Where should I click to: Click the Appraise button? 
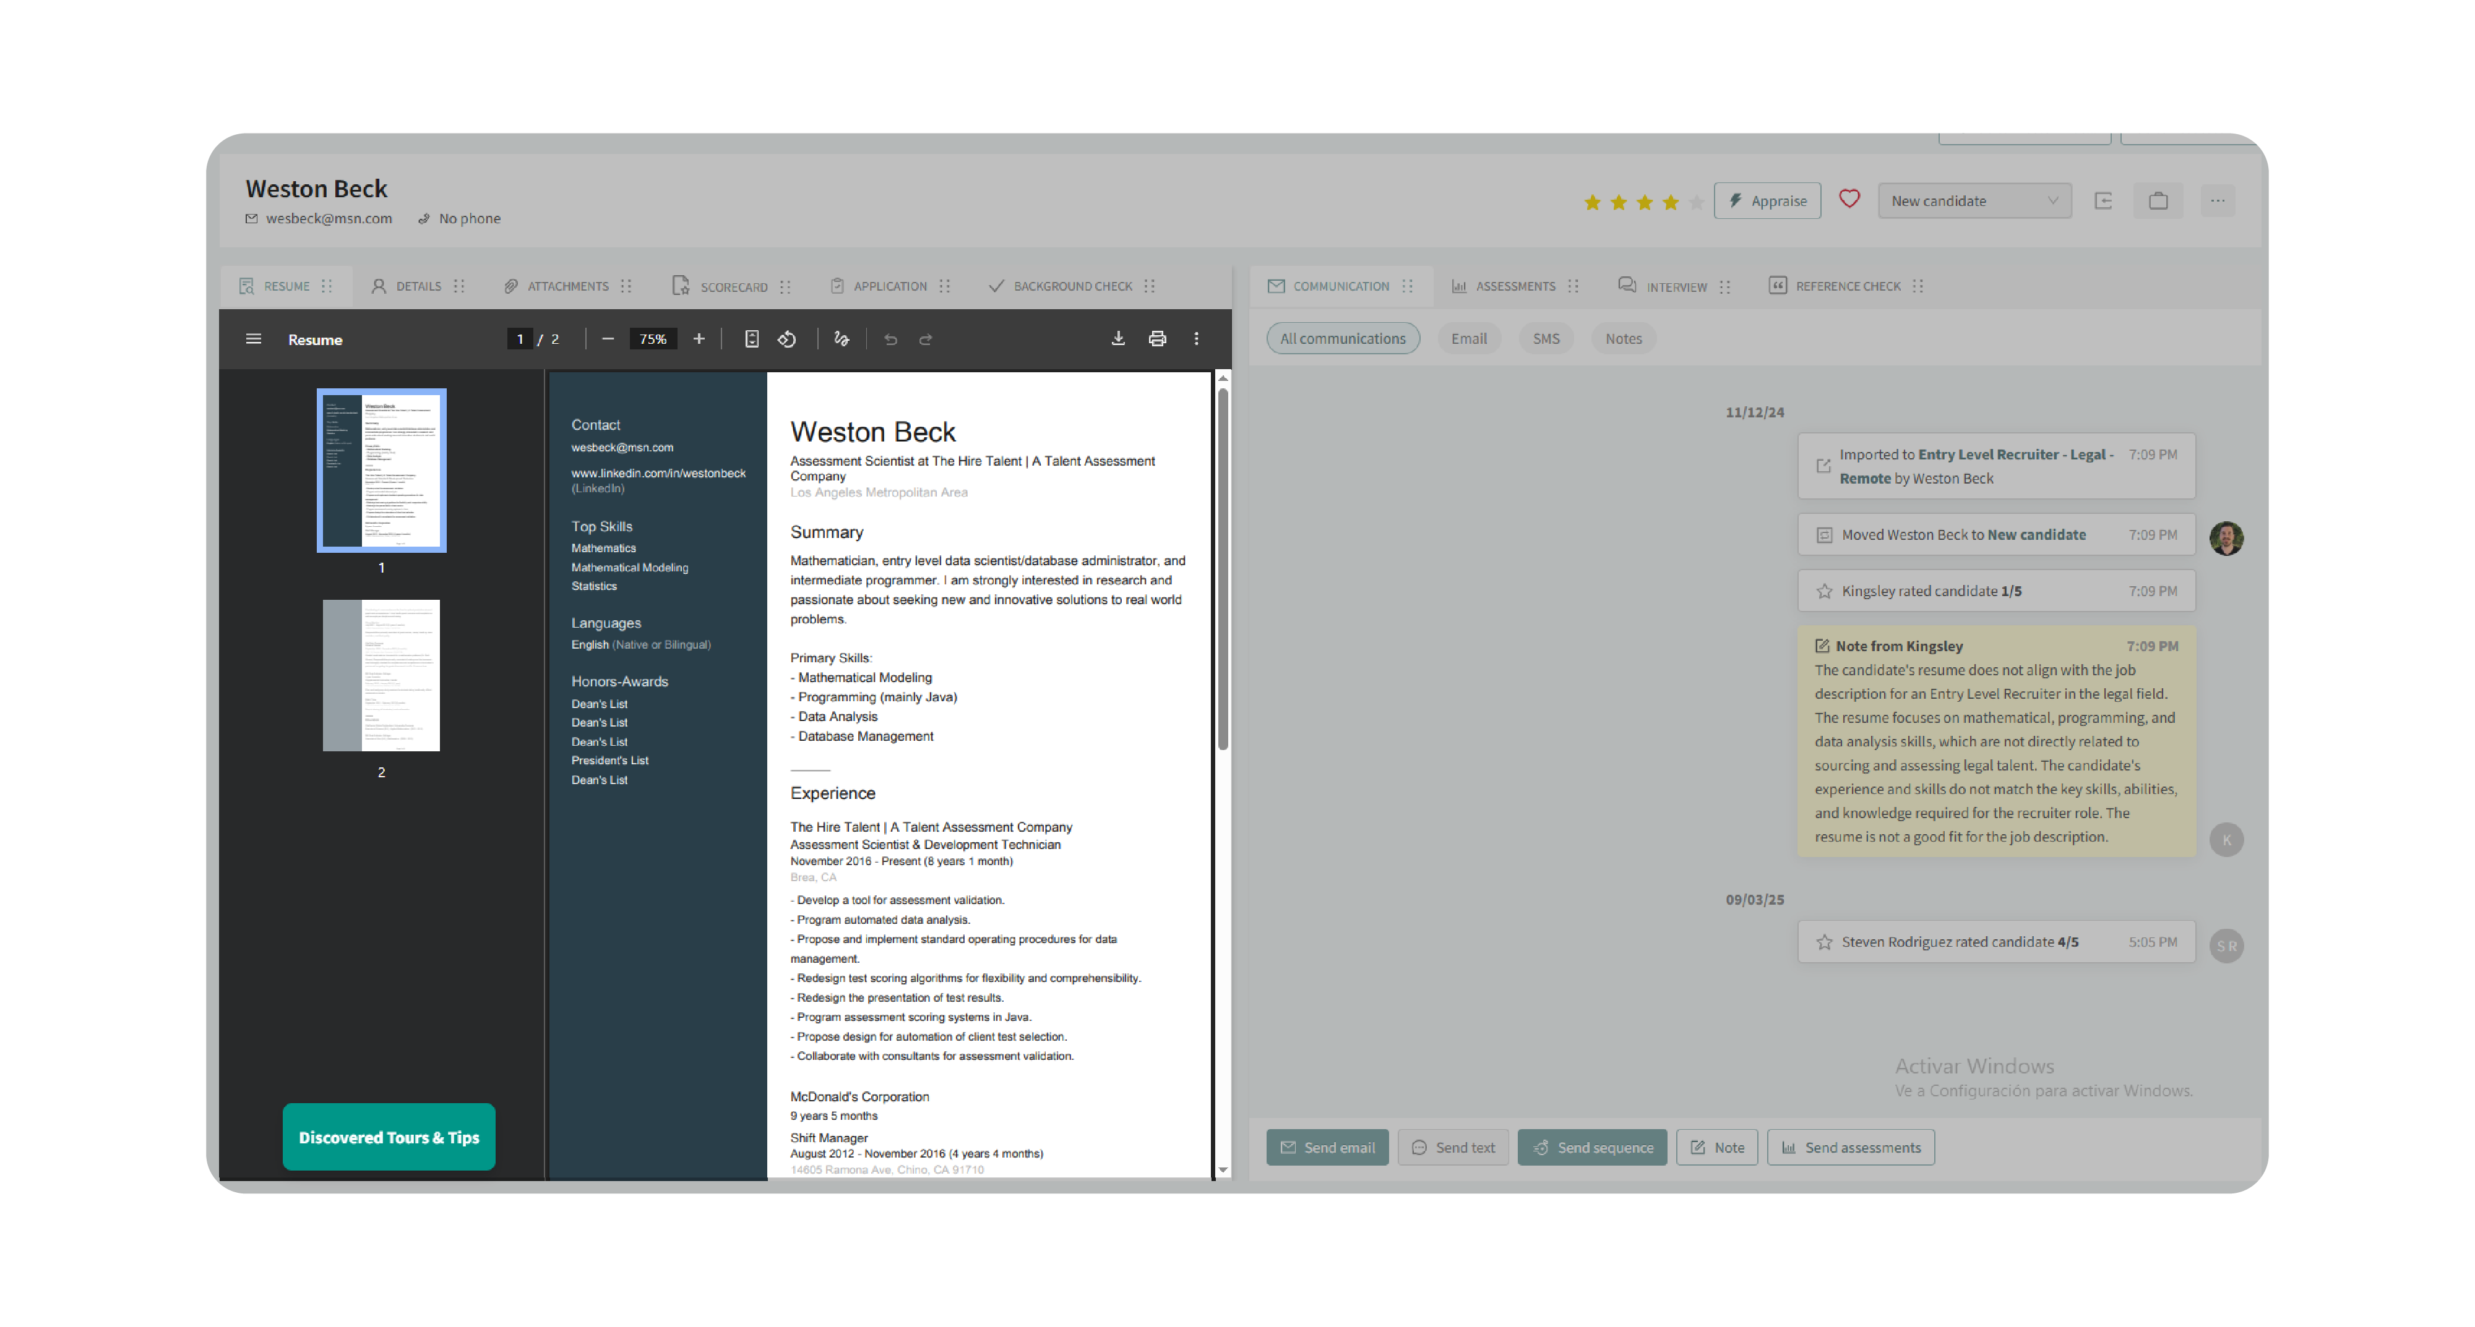coord(1767,201)
